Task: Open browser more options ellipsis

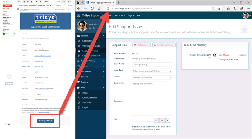Action: (248, 8)
